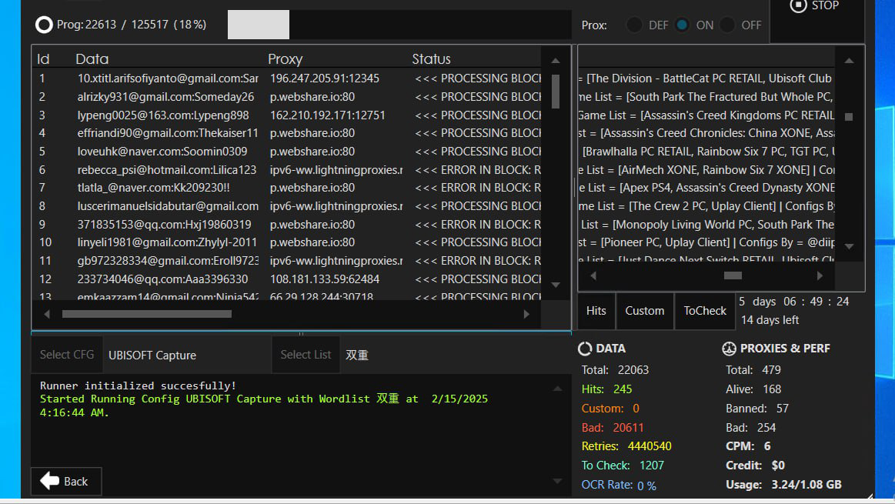Click the progress bar filled section
Viewport: 895px width, 504px height.
tap(259, 25)
